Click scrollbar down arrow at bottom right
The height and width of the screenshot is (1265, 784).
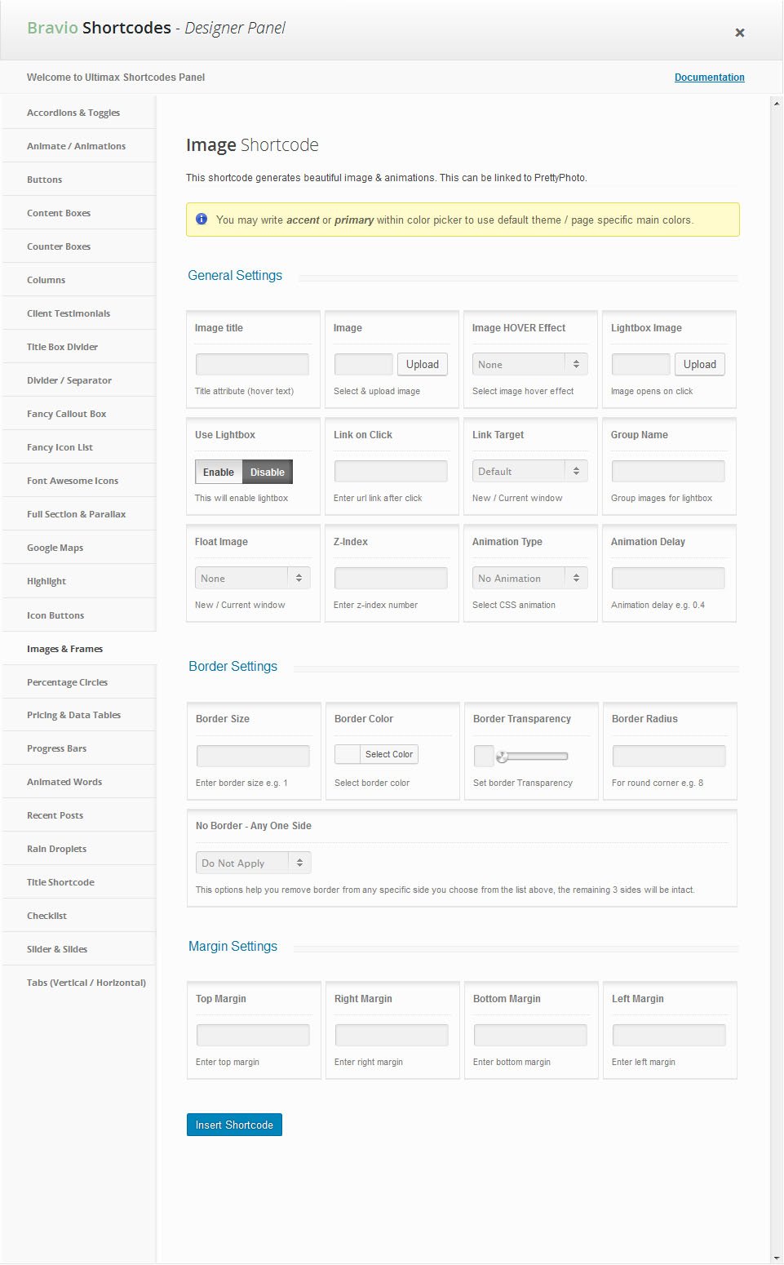click(777, 1258)
